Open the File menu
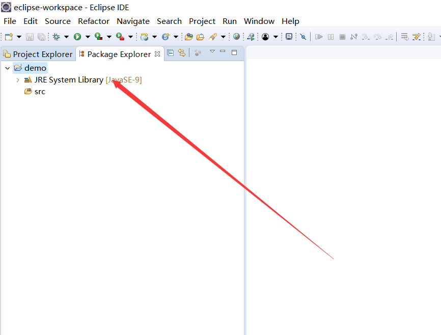441x335 pixels. [10, 21]
